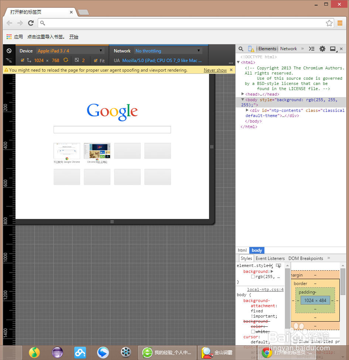
Task: Open the blue cloud taskbar icon
Action: [80, 353]
